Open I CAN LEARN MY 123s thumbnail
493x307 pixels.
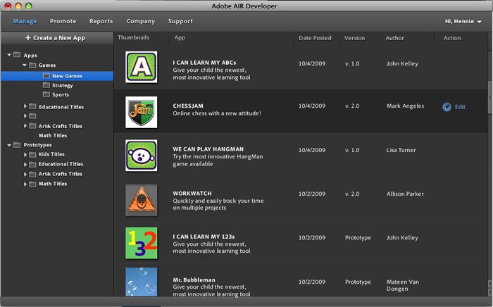pos(141,243)
